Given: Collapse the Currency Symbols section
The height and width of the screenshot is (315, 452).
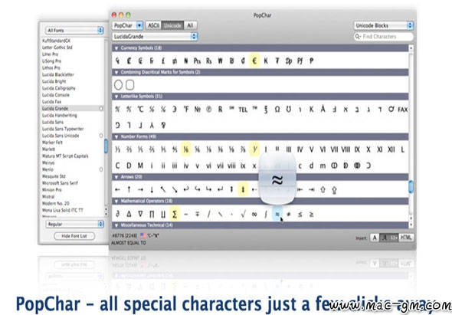Looking at the screenshot, I should pos(116,48).
